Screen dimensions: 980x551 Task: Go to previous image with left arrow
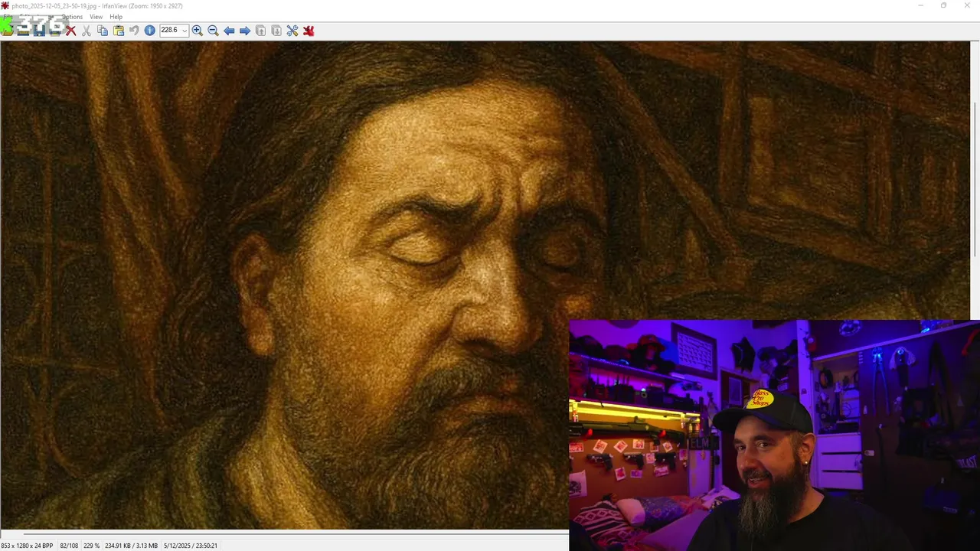coord(229,31)
